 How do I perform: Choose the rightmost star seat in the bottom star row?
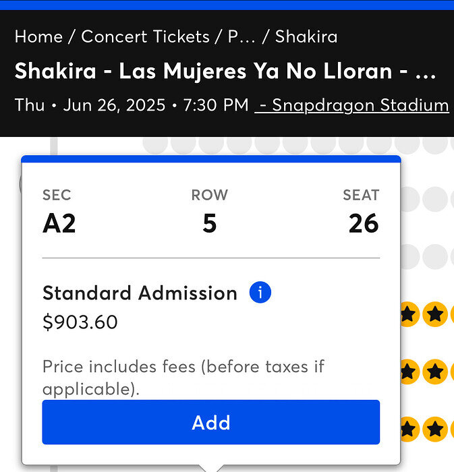point(436,428)
